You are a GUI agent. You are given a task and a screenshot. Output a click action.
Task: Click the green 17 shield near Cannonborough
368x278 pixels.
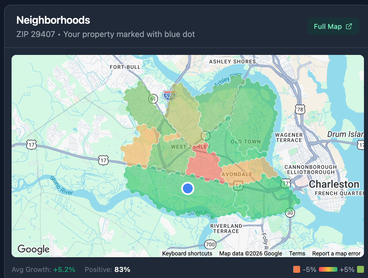pyautogui.click(x=286, y=183)
